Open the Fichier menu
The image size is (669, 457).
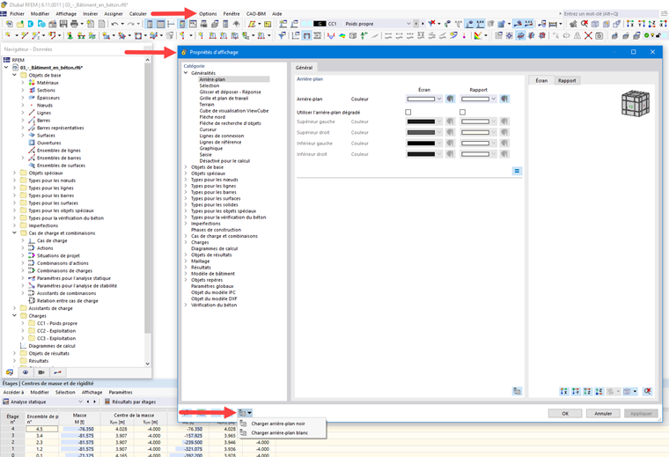point(17,14)
